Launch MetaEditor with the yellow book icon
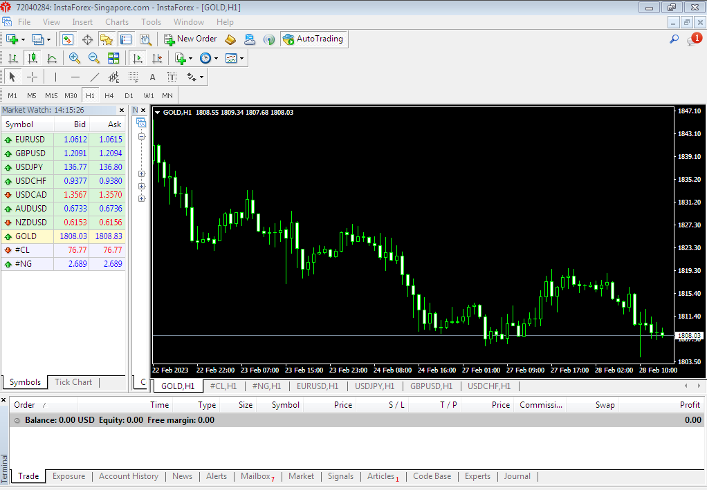This screenshot has width=707, height=490. (x=230, y=39)
